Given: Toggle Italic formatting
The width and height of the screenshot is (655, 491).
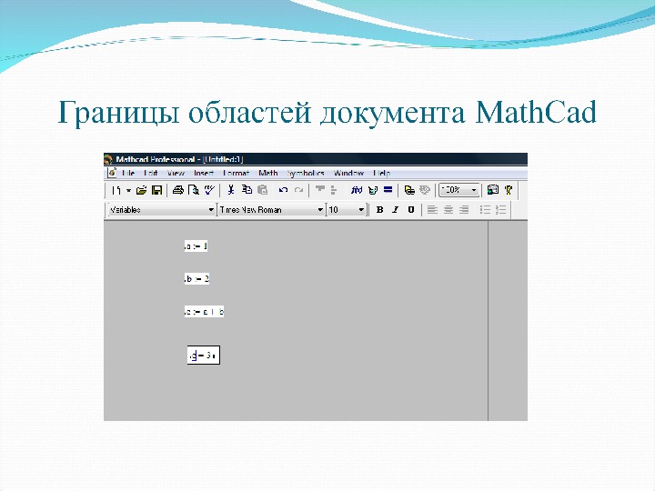Looking at the screenshot, I should coord(395,210).
